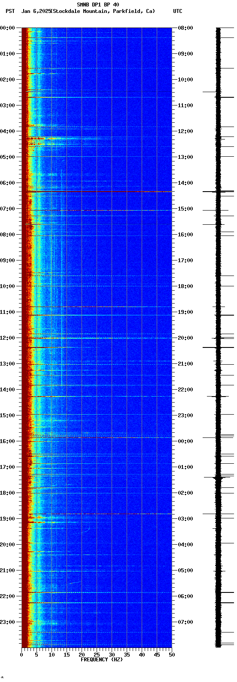The height and width of the screenshot is (682, 237).
Task: Click the frequency axis tick label "20"
Action: (x=82, y=655)
